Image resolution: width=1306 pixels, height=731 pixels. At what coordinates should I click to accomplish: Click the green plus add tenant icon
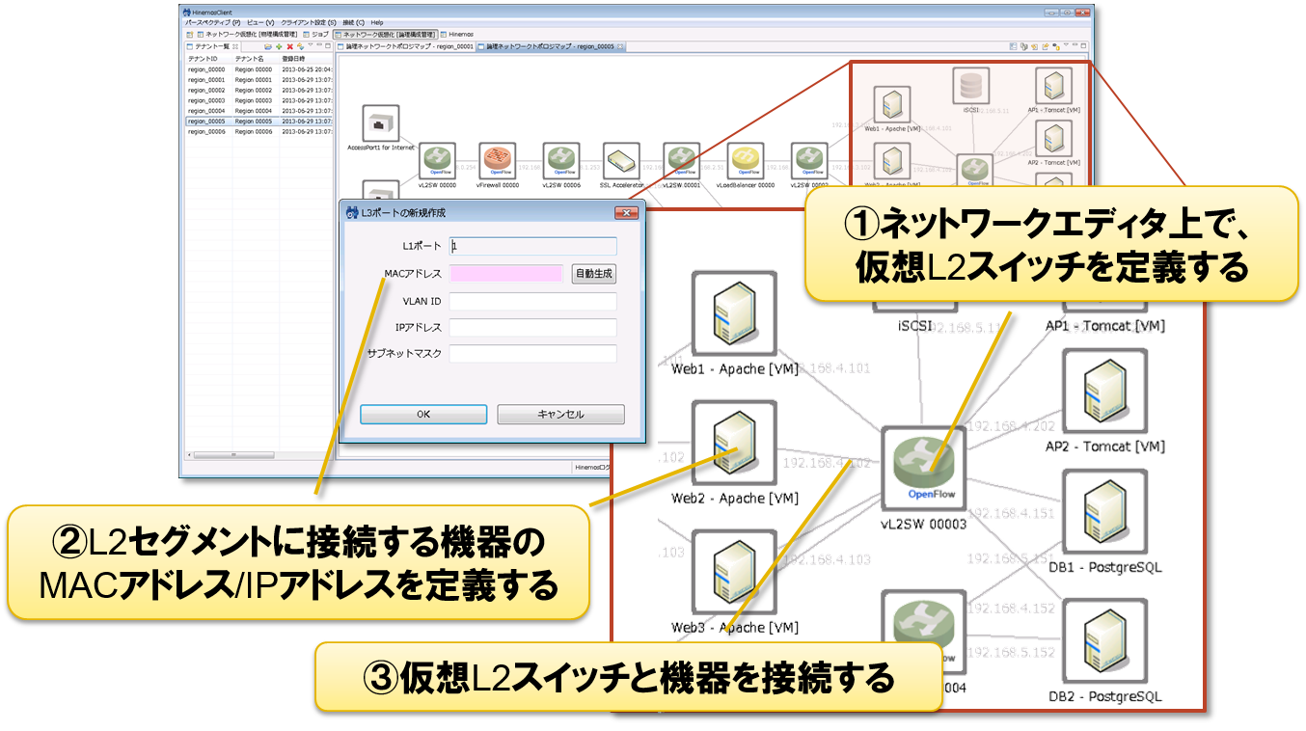click(x=279, y=46)
